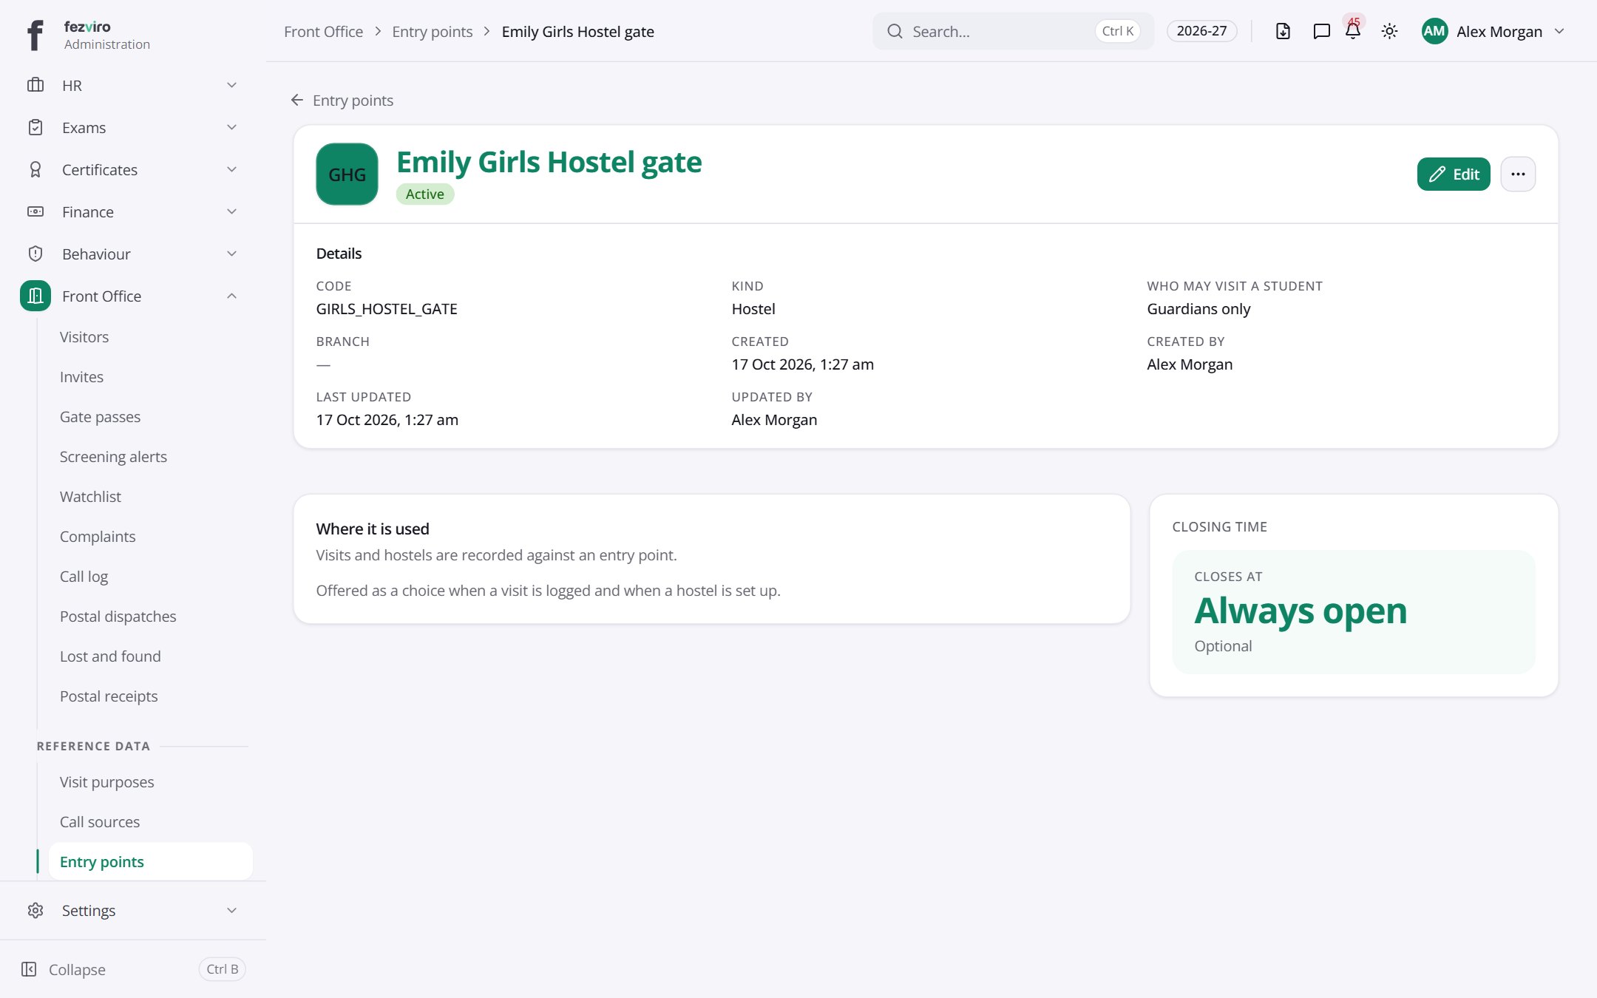Collapse the Front Office menu chevron
1597x998 pixels.
[x=231, y=296]
